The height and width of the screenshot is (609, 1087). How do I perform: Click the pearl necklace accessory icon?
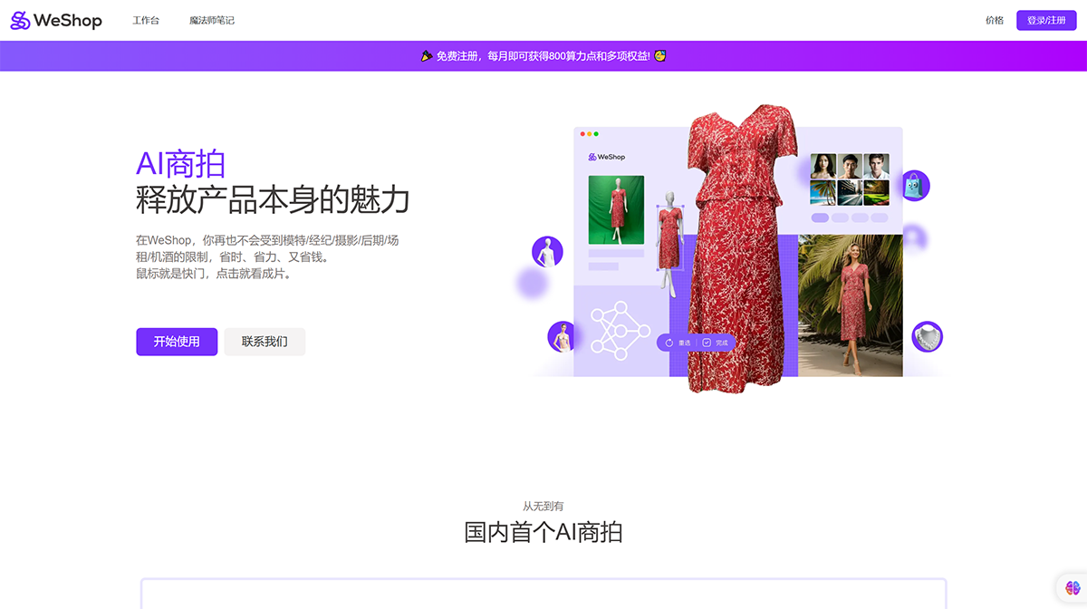click(x=926, y=338)
